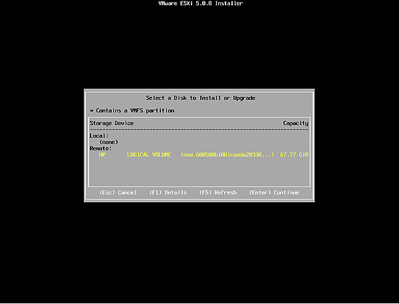
Task: Click the Select a Disk to Install or Upgrade title
Action: (200, 98)
